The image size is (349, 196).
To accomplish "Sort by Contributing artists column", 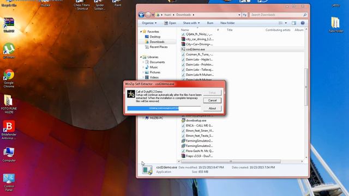I will (x=278, y=30).
